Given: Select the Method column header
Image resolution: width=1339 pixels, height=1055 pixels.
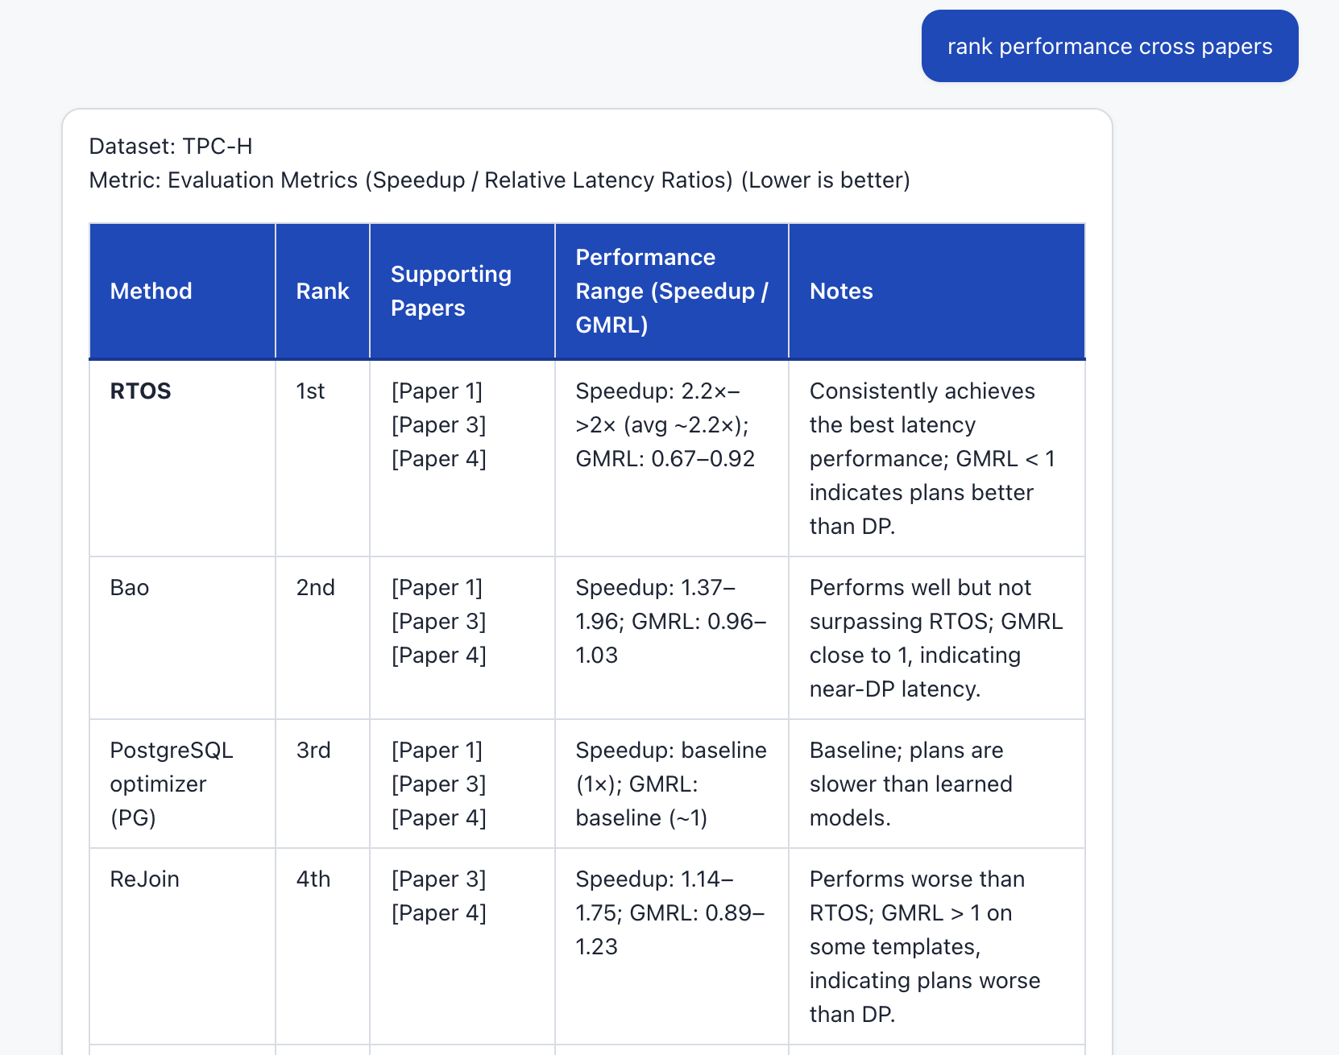Looking at the screenshot, I should pos(151,291).
